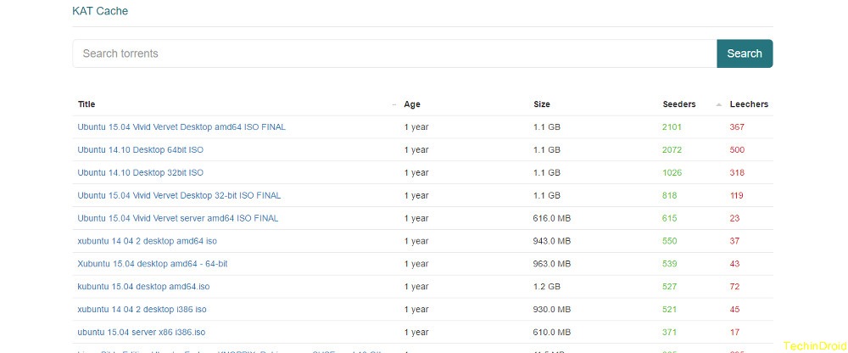
Task: Select 1 year age in Ubuntu 14.10 32bit row
Action: pos(416,173)
